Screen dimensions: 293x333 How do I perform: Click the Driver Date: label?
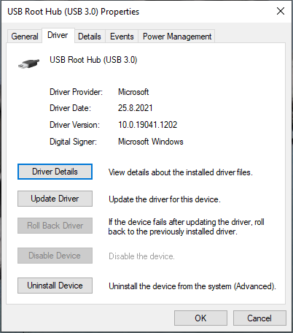coord(71,108)
